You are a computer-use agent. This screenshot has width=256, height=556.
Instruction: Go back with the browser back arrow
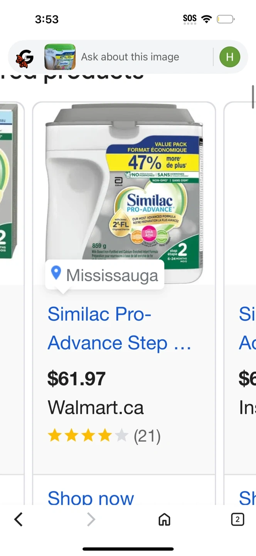pos(18,520)
